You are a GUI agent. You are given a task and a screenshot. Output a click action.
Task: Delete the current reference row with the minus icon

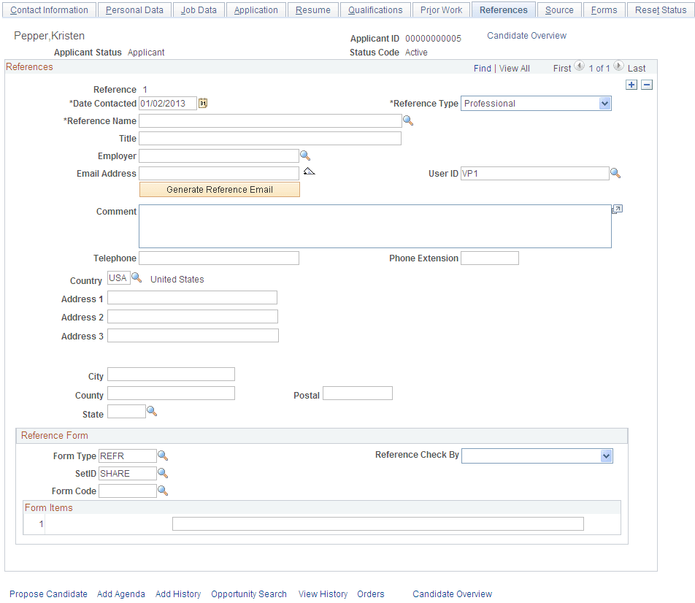pos(647,85)
